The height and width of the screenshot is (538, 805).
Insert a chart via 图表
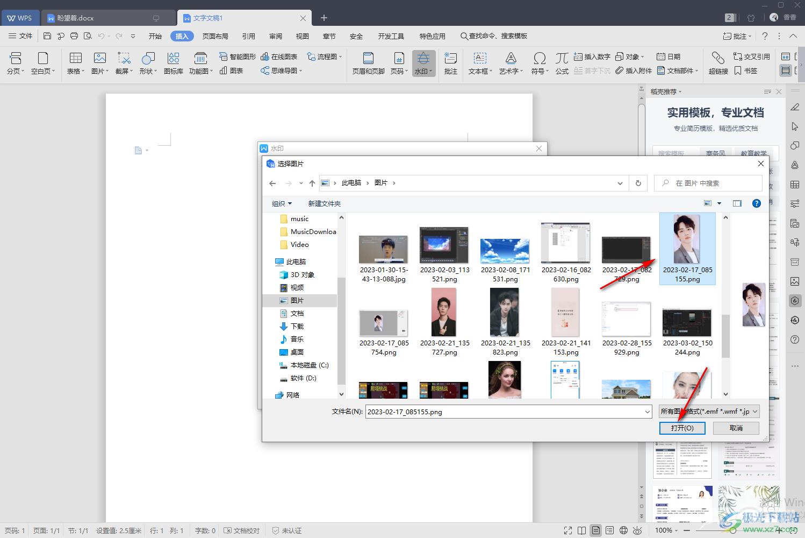[232, 70]
